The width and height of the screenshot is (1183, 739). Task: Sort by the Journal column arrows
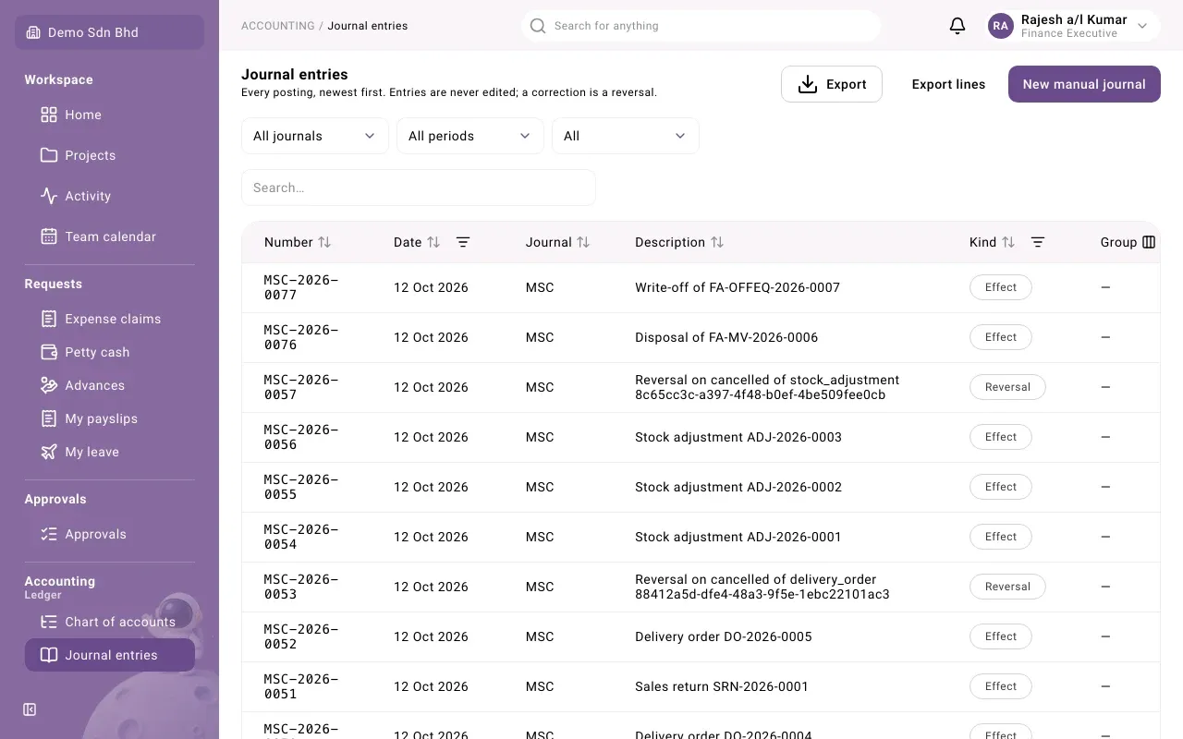[583, 242]
